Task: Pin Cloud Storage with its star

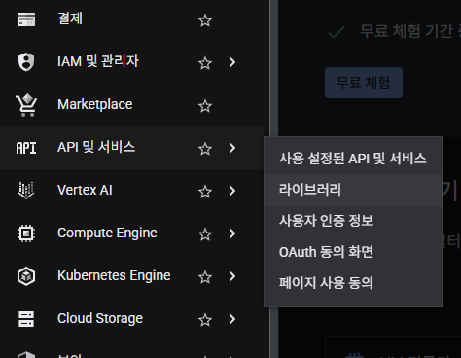Action: 205,320
